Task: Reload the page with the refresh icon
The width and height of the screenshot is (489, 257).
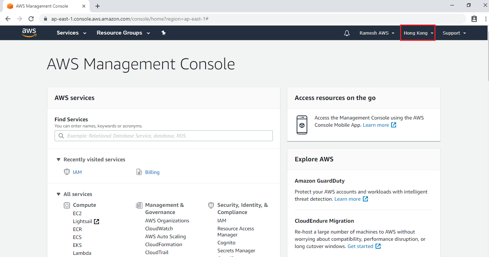Action: click(x=31, y=19)
